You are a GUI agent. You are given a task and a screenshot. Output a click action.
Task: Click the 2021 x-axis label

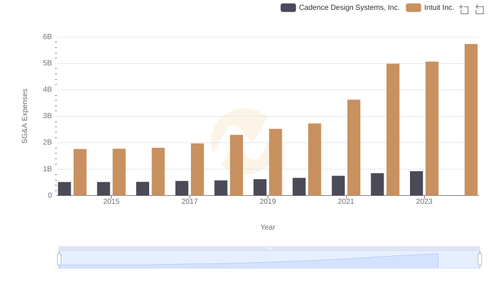coord(346,201)
